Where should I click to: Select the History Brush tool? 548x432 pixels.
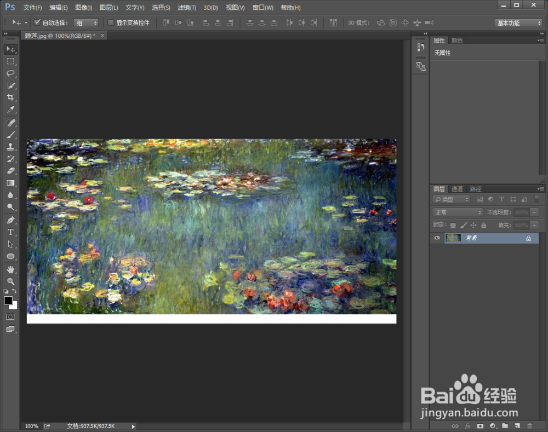pyautogui.click(x=10, y=159)
